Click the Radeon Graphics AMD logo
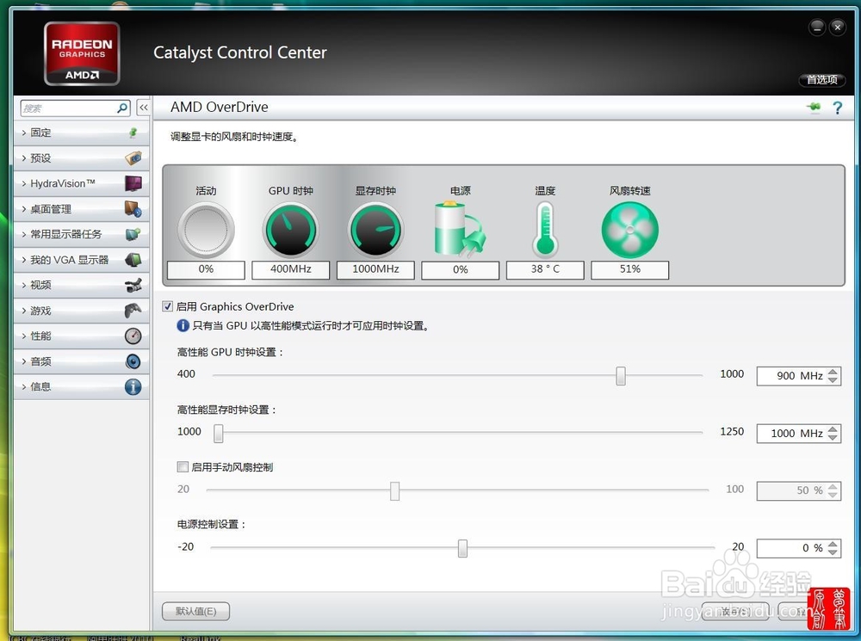This screenshot has width=861, height=641. pos(82,53)
